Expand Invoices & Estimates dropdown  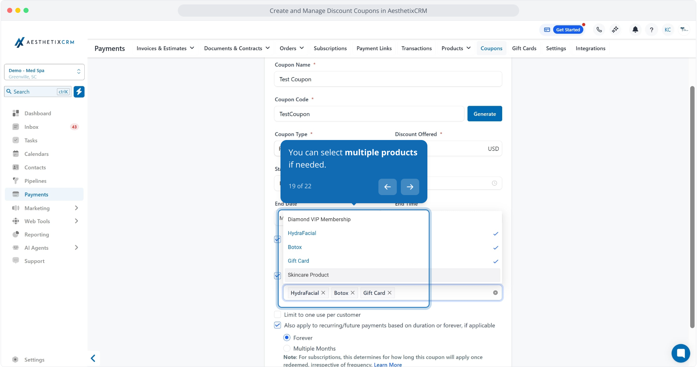(x=165, y=48)
